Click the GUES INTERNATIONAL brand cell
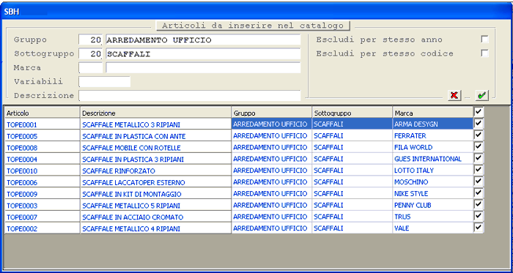This screenshot has width=513, height=273. point(432,159)
